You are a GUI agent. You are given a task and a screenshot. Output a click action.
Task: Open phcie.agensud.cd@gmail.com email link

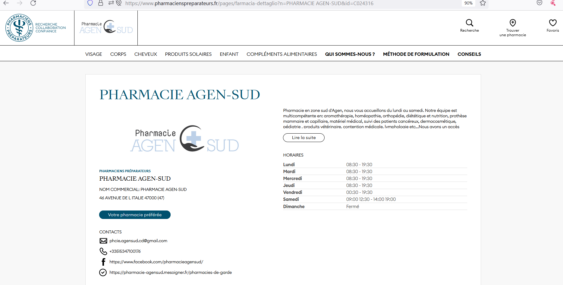pos(138,241)
